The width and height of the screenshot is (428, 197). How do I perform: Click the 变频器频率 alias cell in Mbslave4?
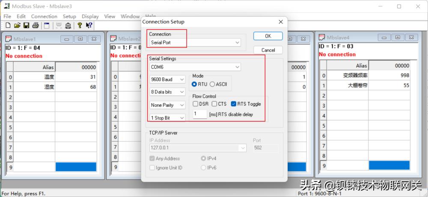[348, 76]
